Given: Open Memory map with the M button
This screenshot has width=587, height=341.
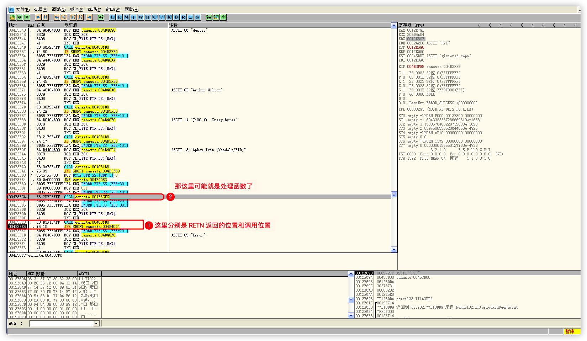Looking at the screenshot, I should click(x=126, y=17).
